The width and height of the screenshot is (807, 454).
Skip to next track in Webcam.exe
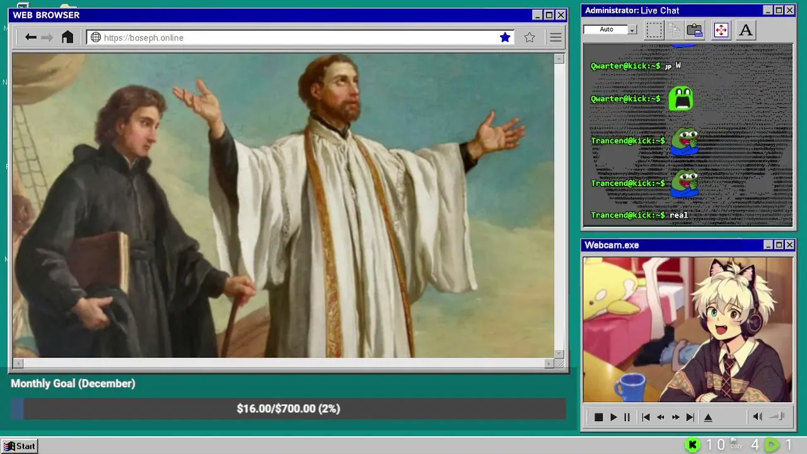[x=690, y=417]
